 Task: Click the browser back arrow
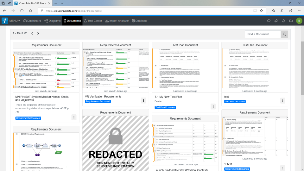pyautogui.click(x=4, y=11)
